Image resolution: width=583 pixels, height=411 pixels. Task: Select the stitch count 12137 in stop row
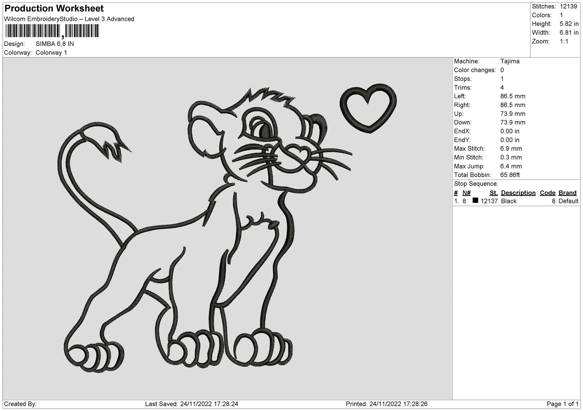tap(489, 201)
